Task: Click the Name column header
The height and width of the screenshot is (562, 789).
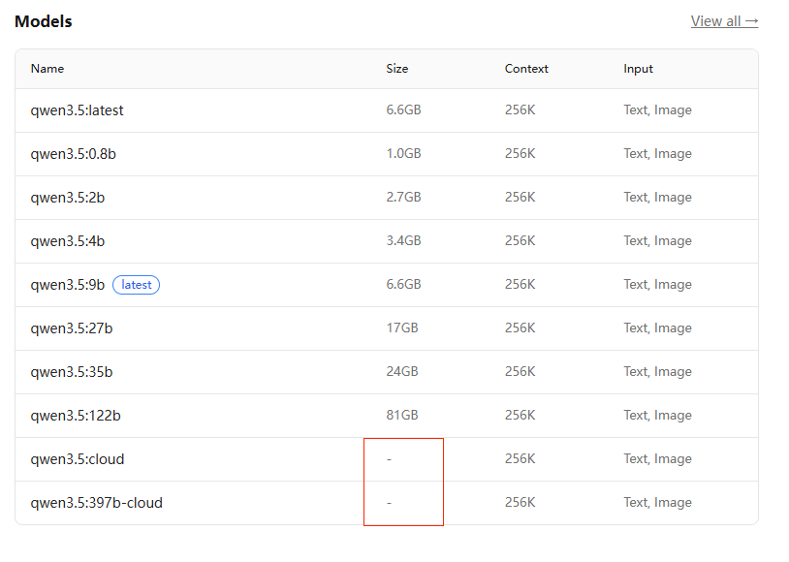Action: tap(47, 69)
